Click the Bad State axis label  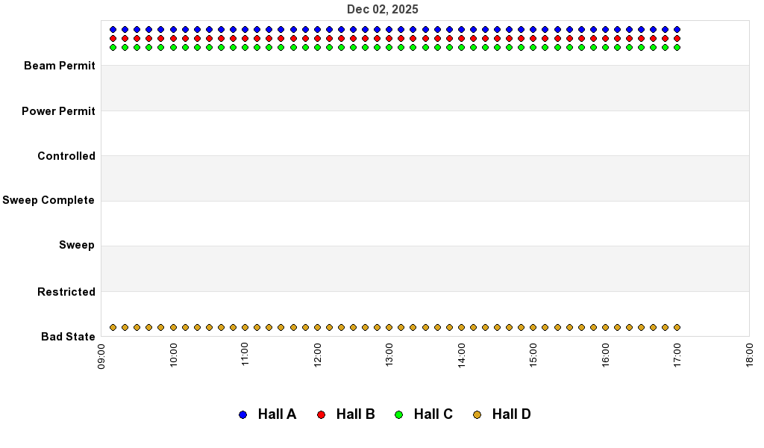coord(68,337)
